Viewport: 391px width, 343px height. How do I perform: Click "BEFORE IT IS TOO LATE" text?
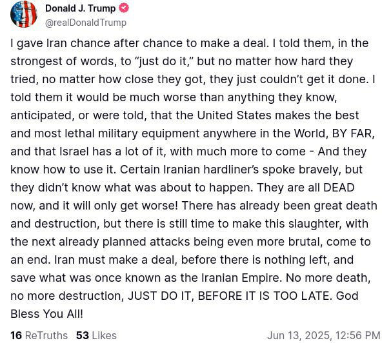coord(265,296)
